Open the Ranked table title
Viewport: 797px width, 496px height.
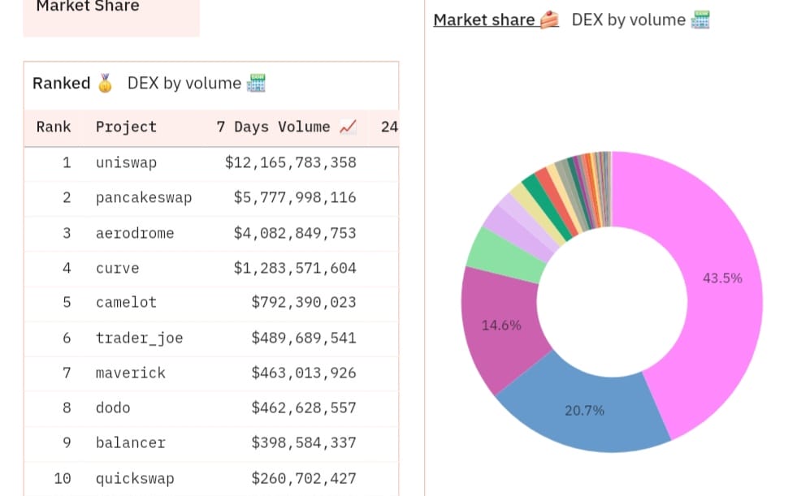click(x=62, y=84)
